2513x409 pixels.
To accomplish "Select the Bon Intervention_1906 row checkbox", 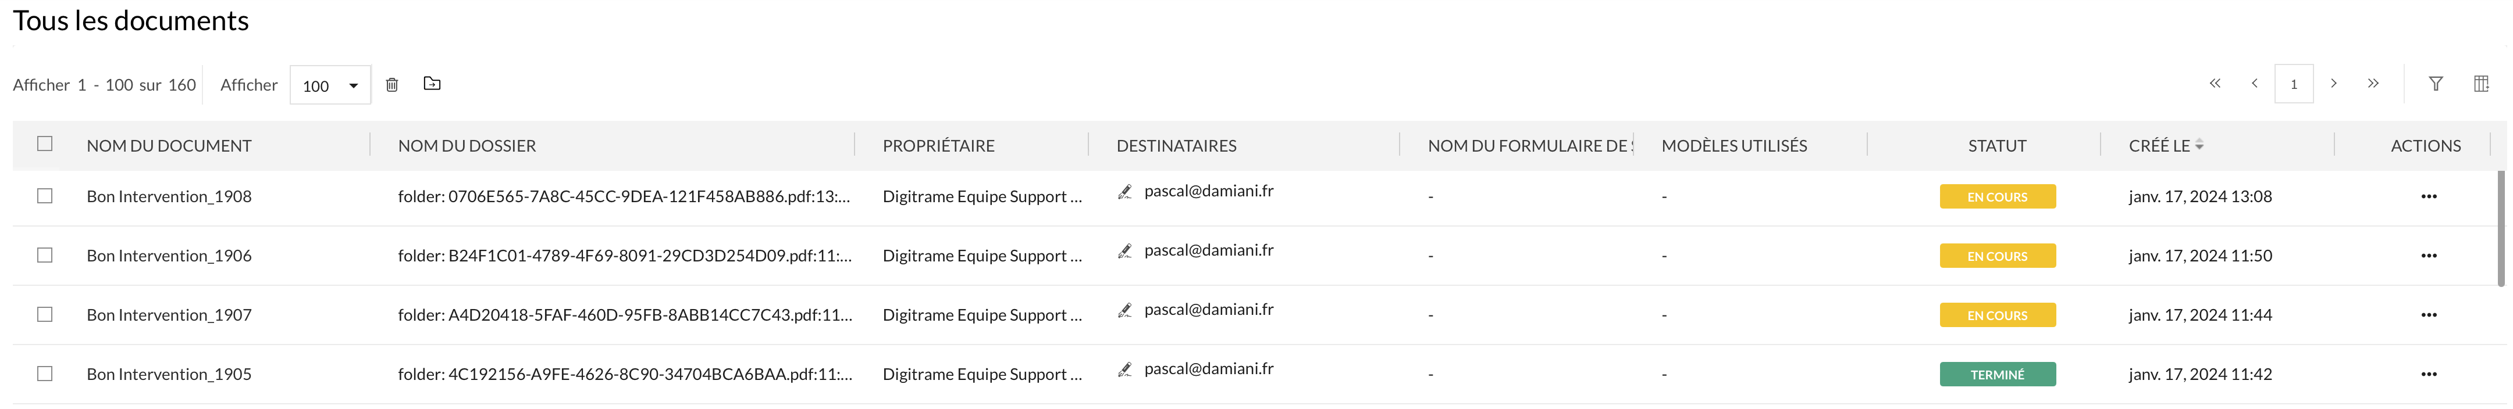I will click(45, 255).
